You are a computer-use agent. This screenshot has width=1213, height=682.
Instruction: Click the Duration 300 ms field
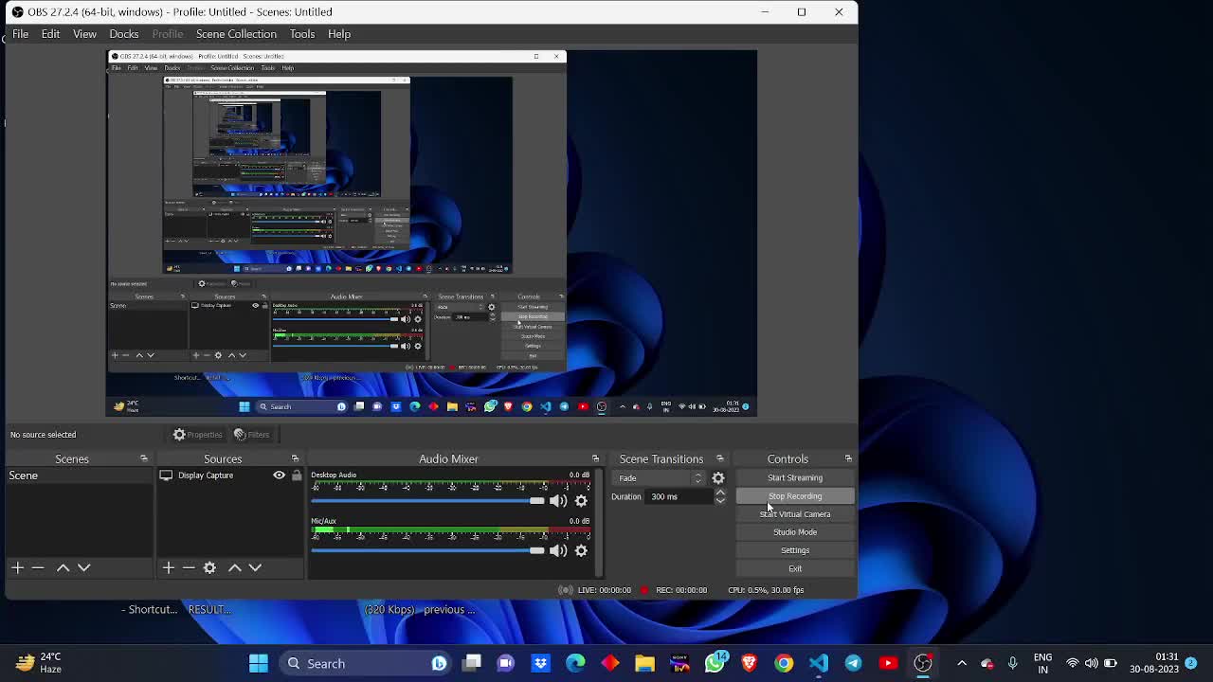679,496
